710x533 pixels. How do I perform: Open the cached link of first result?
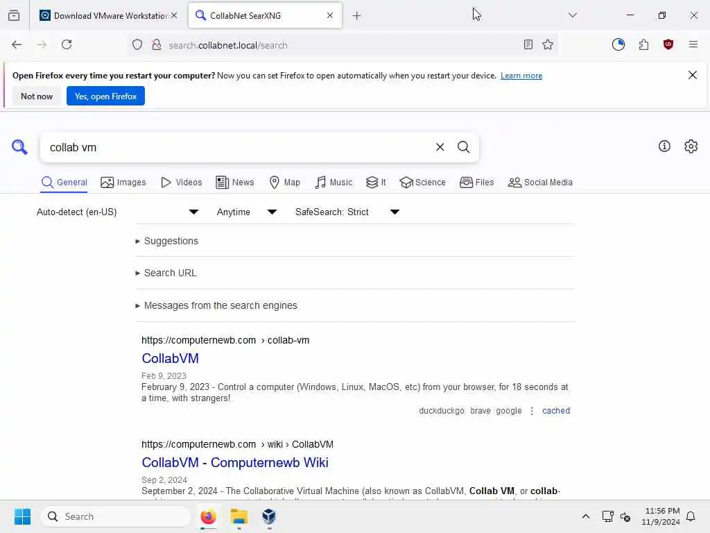556,411
